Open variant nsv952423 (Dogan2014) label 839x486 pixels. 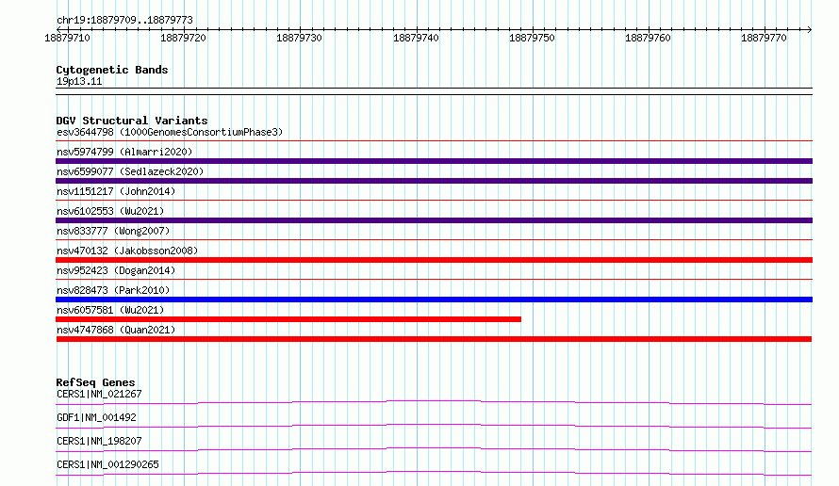[x=116, y=270]
